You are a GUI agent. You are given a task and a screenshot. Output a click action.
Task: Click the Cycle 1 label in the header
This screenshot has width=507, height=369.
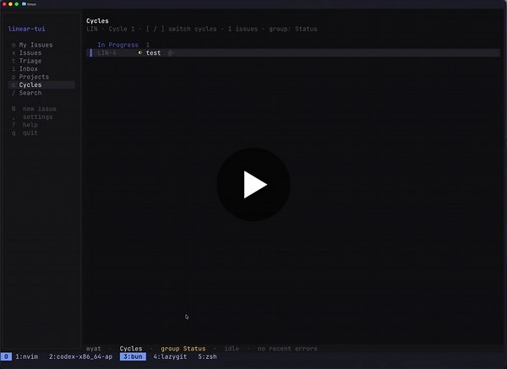tap(122, 29)
